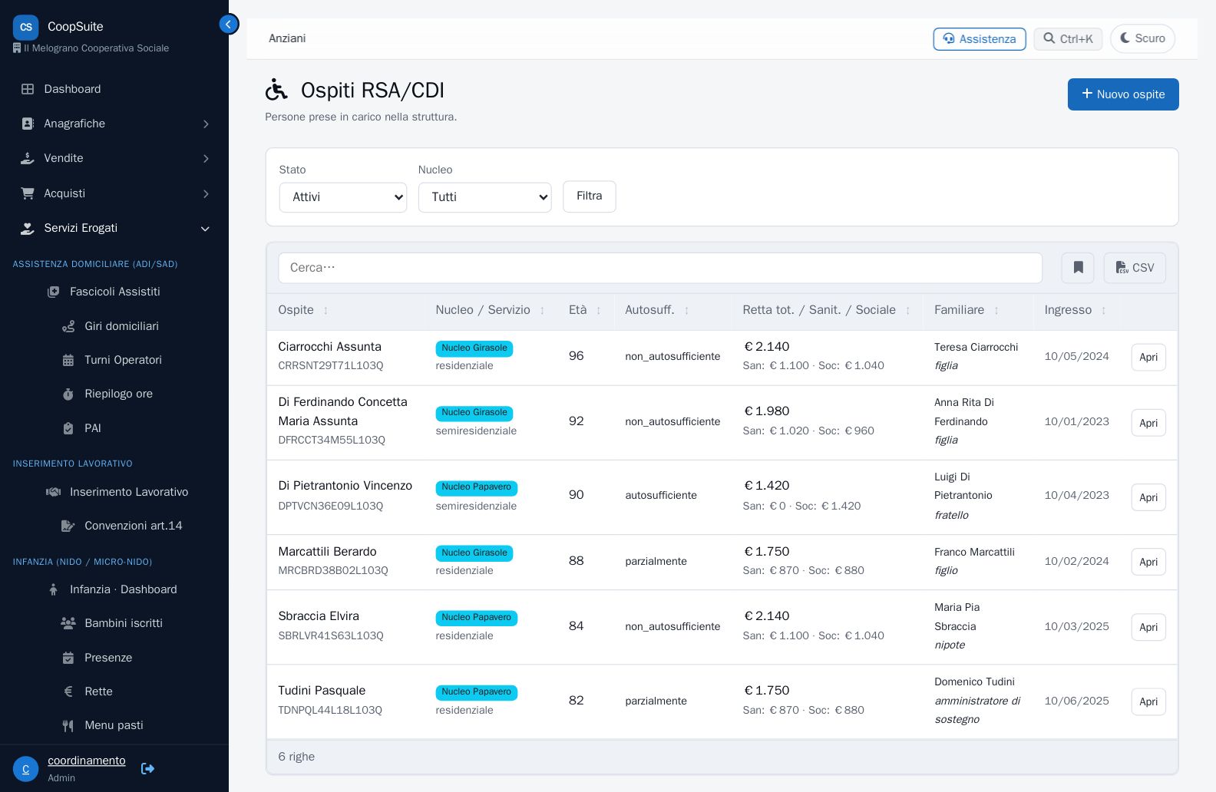
Task: Click the Rette euro icon
Action: coord(68,691)
